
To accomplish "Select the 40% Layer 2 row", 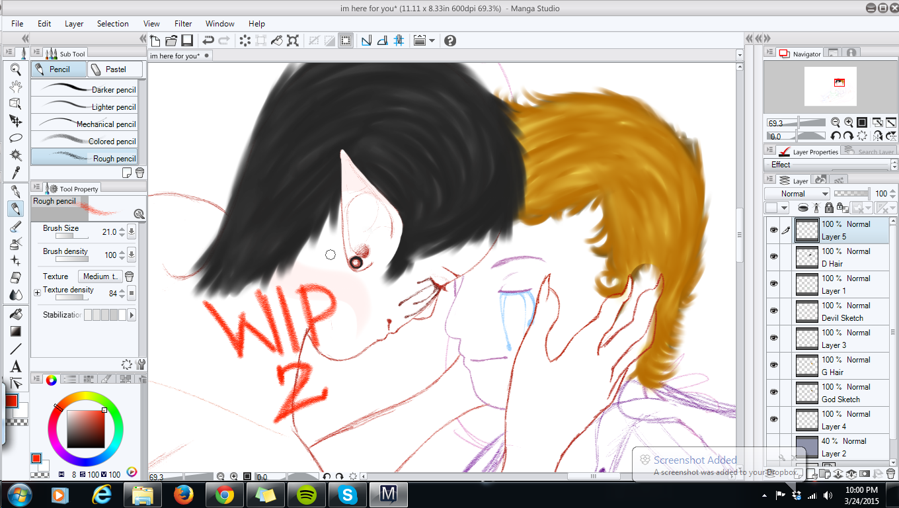I will click(828, 447).
